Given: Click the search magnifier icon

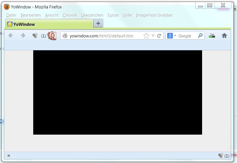Looking at the screenshot, I should pos(200,36).
